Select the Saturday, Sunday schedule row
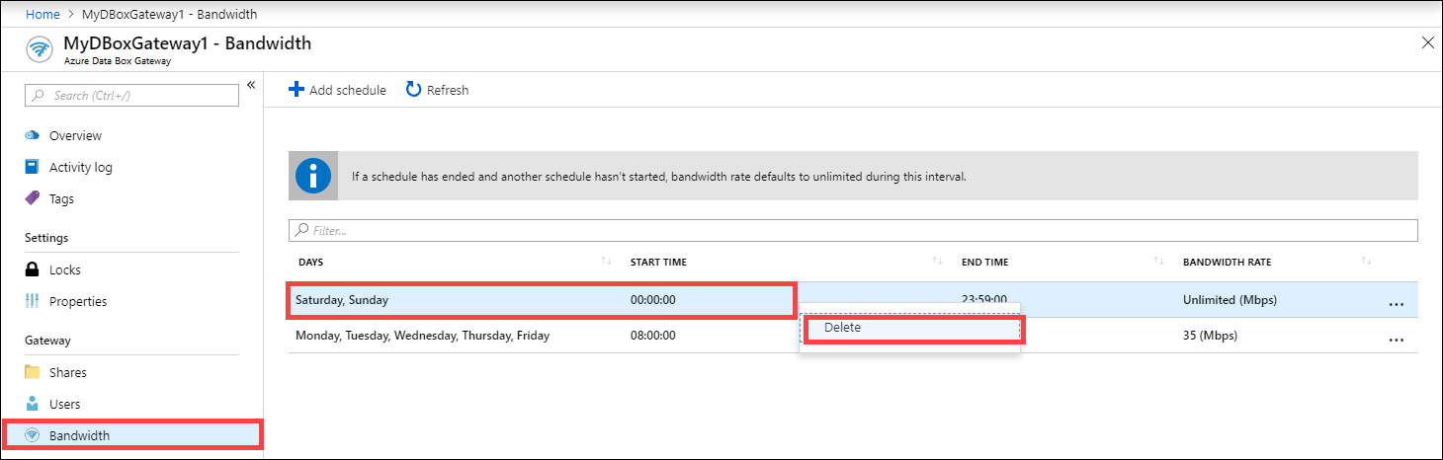The height and width of the screenshot is (460, 1443). pos(853,299)
